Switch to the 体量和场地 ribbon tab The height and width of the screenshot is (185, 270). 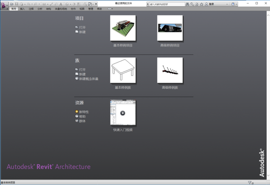click(61, 9)
